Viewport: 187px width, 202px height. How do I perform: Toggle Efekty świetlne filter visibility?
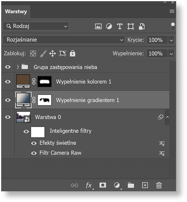pyautogui.click(x=34, y=143)
